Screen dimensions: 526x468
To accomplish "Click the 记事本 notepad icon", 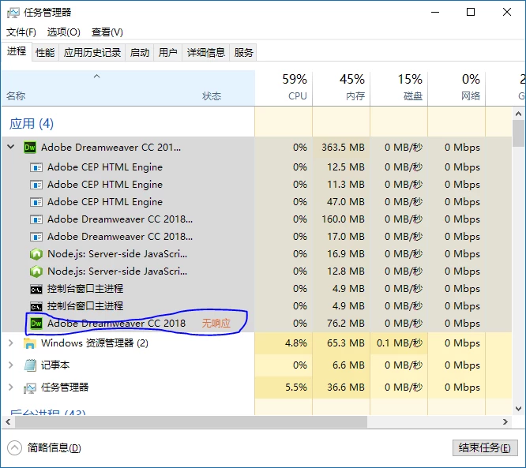I will coord(30,365).
